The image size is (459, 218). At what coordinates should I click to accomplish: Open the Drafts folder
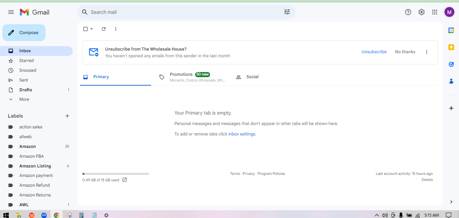pos(36,90)
